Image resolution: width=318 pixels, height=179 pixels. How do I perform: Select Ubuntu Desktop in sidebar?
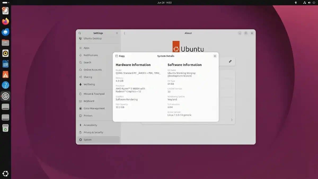tap(98, 39)
